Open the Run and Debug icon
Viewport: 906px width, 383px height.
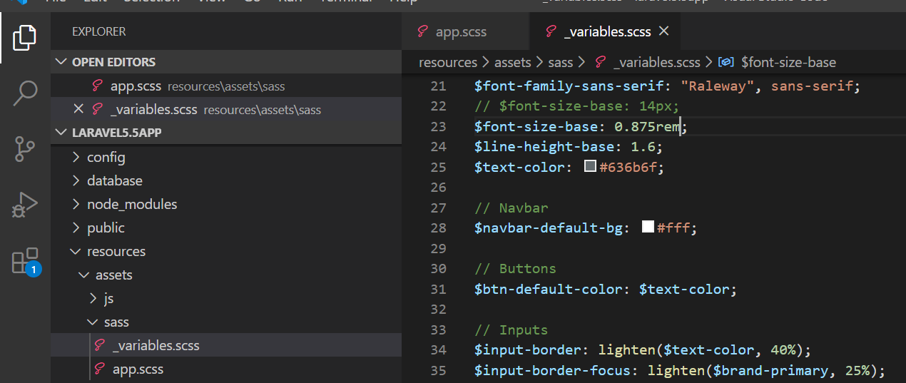point(25,205)
